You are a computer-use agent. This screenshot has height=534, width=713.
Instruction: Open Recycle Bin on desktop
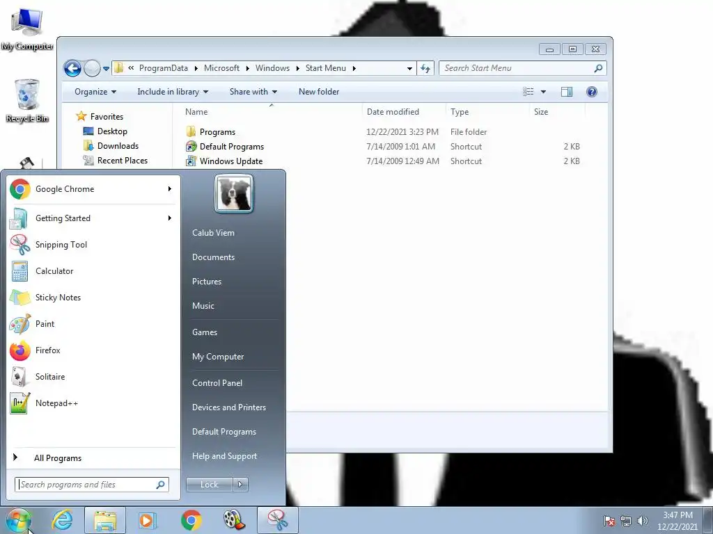(27, 101)
